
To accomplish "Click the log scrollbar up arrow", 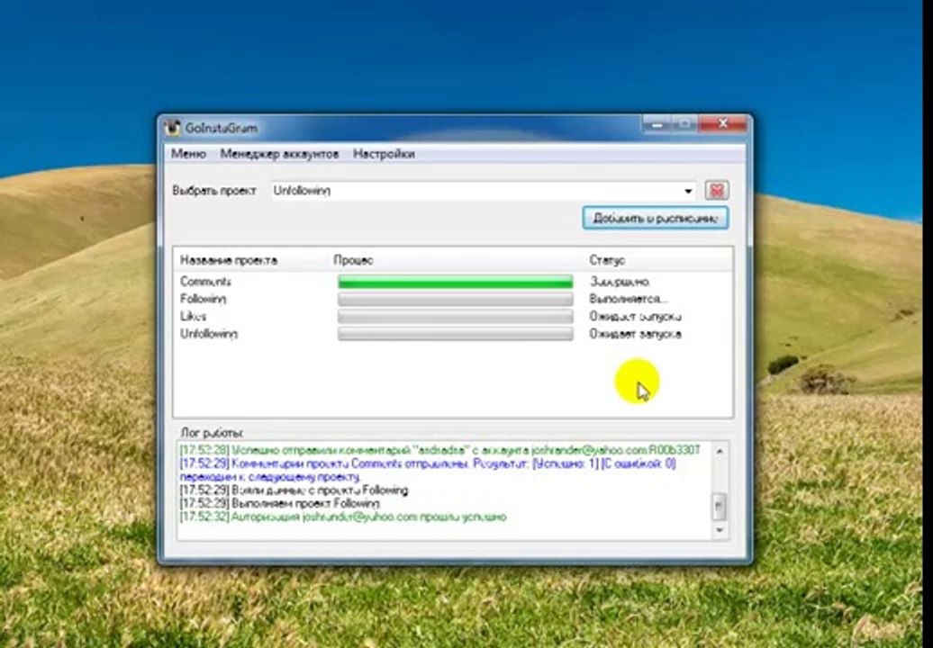I will [x=720, y=451].
